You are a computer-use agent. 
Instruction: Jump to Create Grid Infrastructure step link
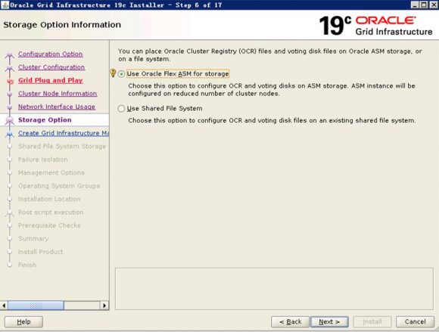tap(64, 133)
